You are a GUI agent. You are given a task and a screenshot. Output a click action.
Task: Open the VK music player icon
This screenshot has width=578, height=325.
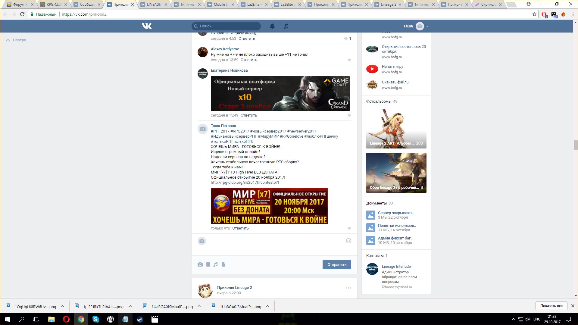click(286, 26)
